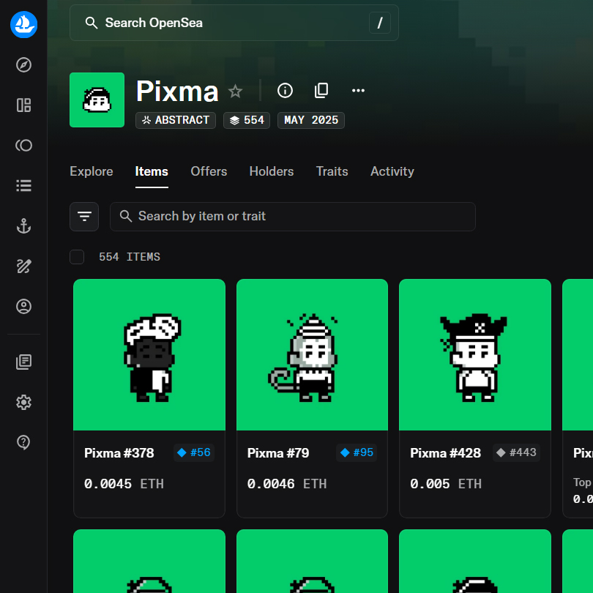This screenshot has width=593, height=593.
Task: Open the collections grid icon in sidebar
Action: [23, 105]
